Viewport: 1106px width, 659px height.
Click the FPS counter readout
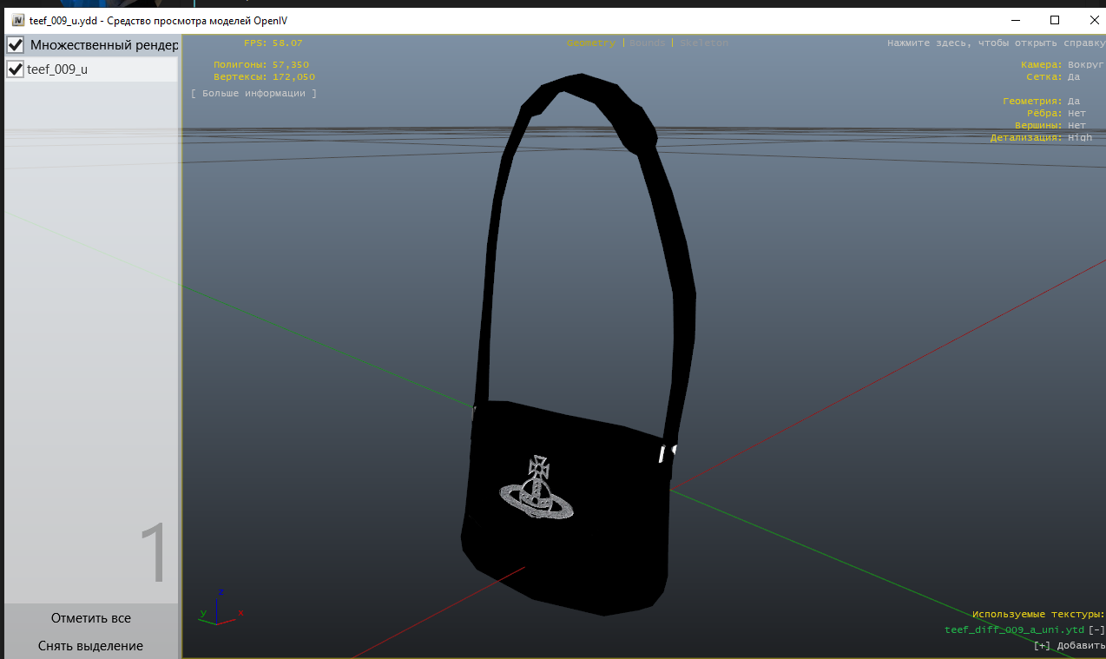tap(273, 43)
